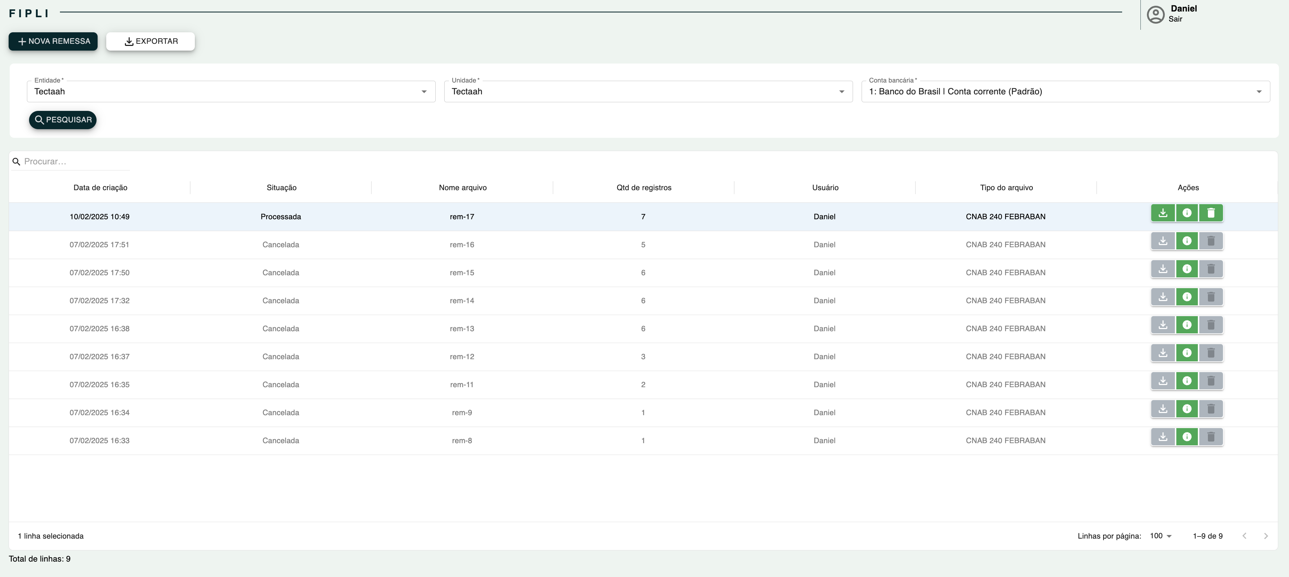Show info for rem-16 row
Screen dimensions: 1289x577
tap(1186, 241)
